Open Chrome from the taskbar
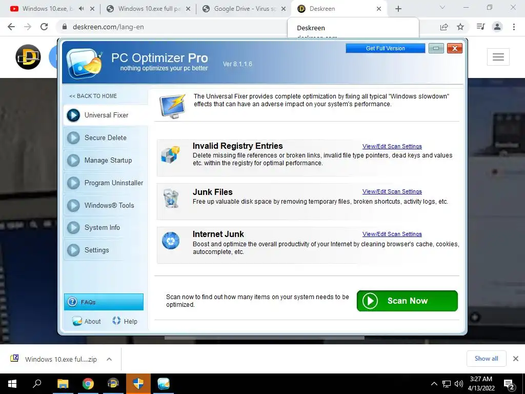The image size is (525, 394). click(x=88, y=384)
